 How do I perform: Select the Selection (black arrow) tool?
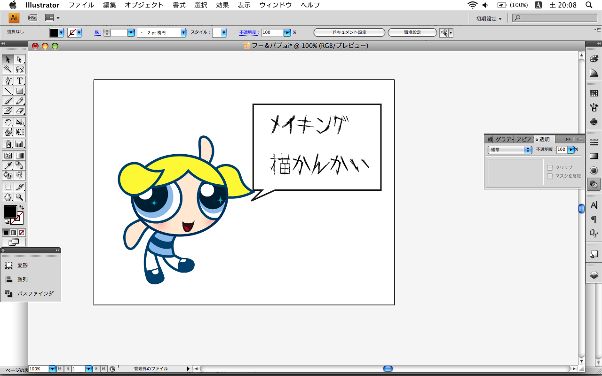[8, 59]
